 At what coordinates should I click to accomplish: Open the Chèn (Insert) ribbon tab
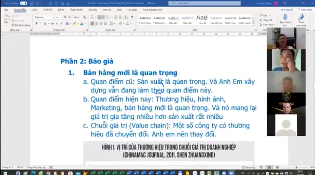coord(34,10)
